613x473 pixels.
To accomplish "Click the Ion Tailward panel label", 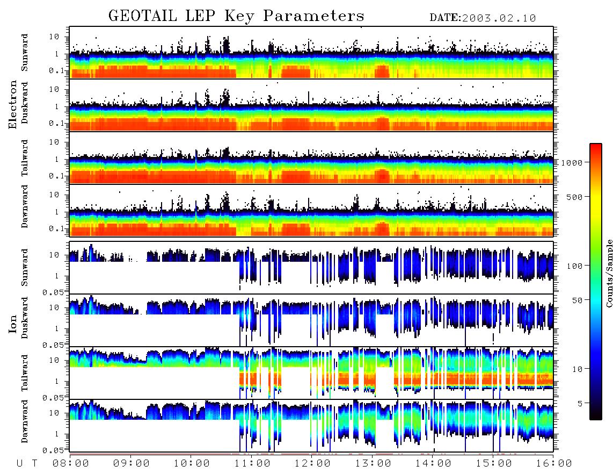I will click(x=25, y=373).
